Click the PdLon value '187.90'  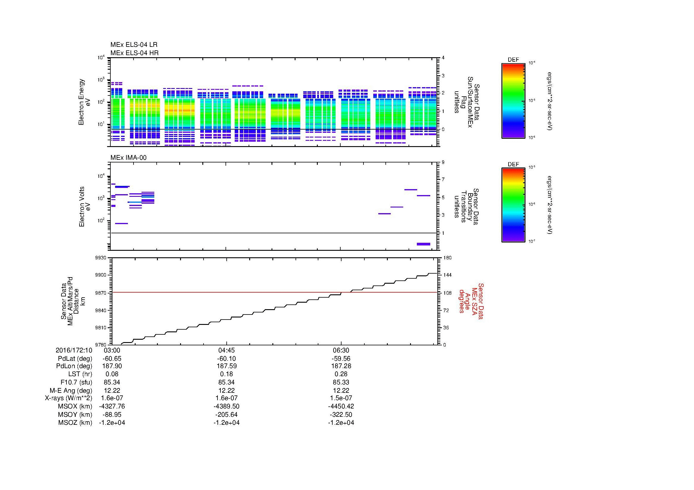tap(112, 366)
